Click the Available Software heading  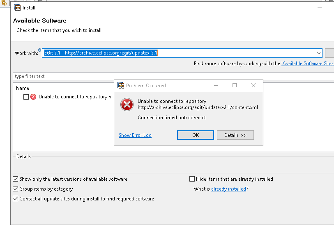coord(39,20)
